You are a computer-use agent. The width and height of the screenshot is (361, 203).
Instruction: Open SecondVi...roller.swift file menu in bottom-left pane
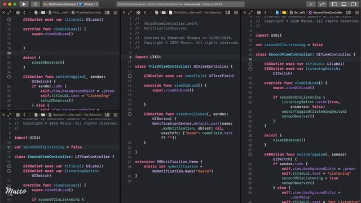coord(65,114)
